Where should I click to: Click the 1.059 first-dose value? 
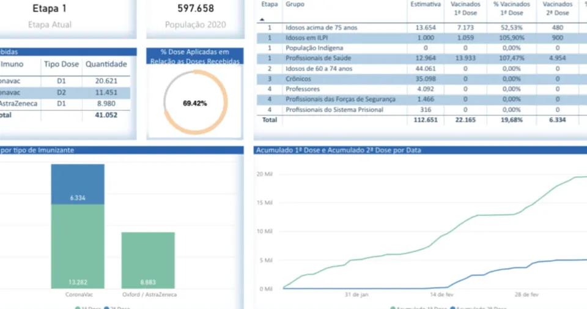465,38
